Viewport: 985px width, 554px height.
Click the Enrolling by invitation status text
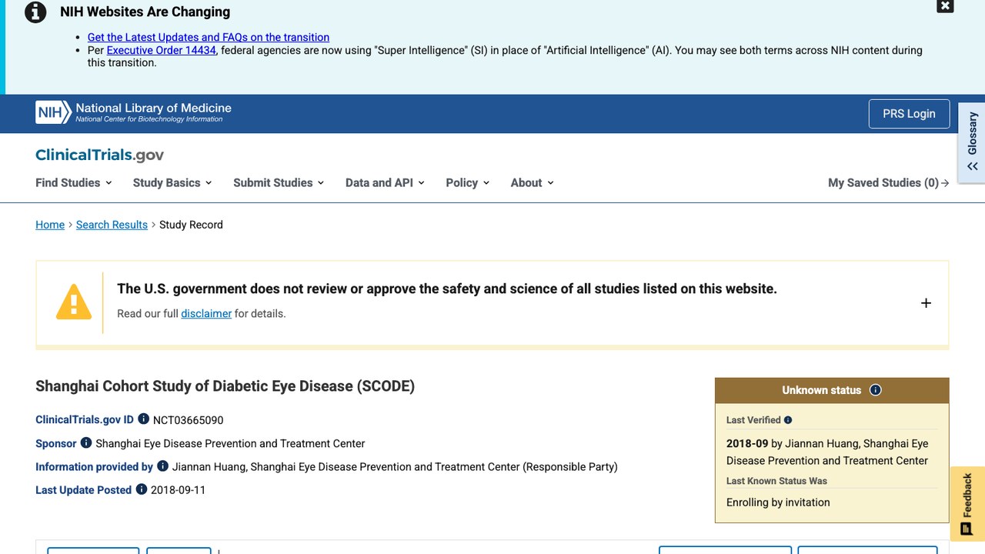point(778,502)
